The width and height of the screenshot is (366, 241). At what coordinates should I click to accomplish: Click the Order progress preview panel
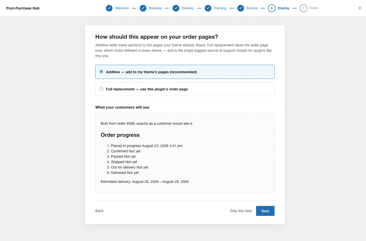click(x=185, y=153)
